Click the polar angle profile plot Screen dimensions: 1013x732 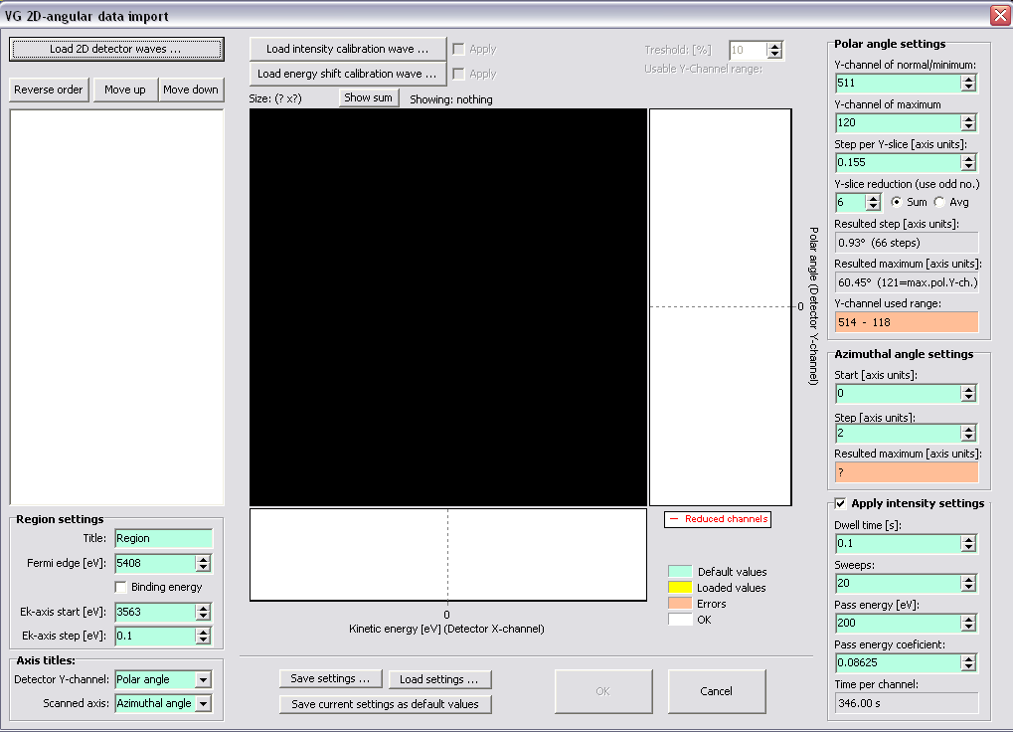[x=721, y=307]
